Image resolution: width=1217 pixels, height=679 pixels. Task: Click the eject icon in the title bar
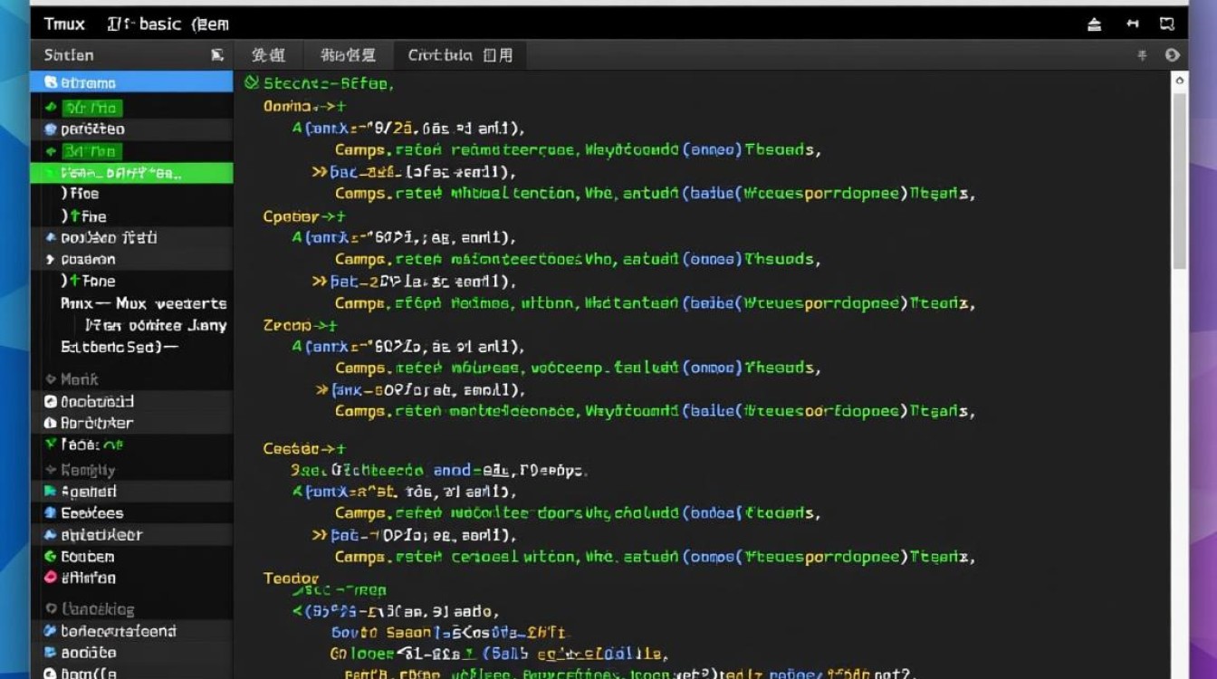point(1095,24)
